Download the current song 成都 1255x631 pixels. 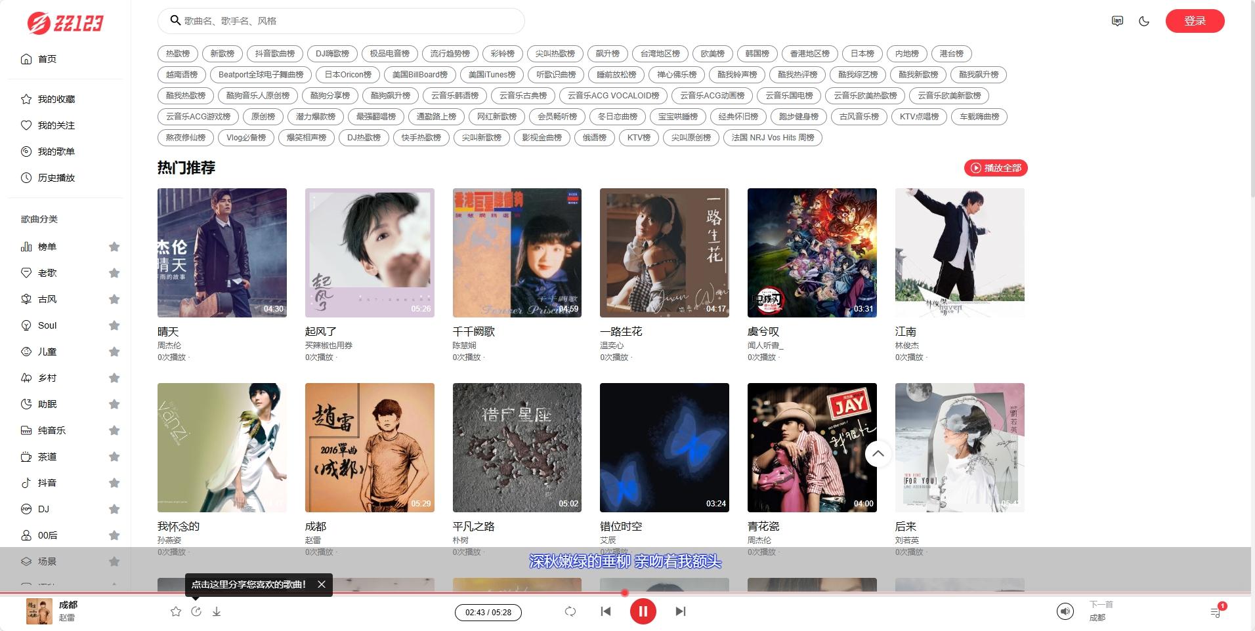(x=217, y=611)
